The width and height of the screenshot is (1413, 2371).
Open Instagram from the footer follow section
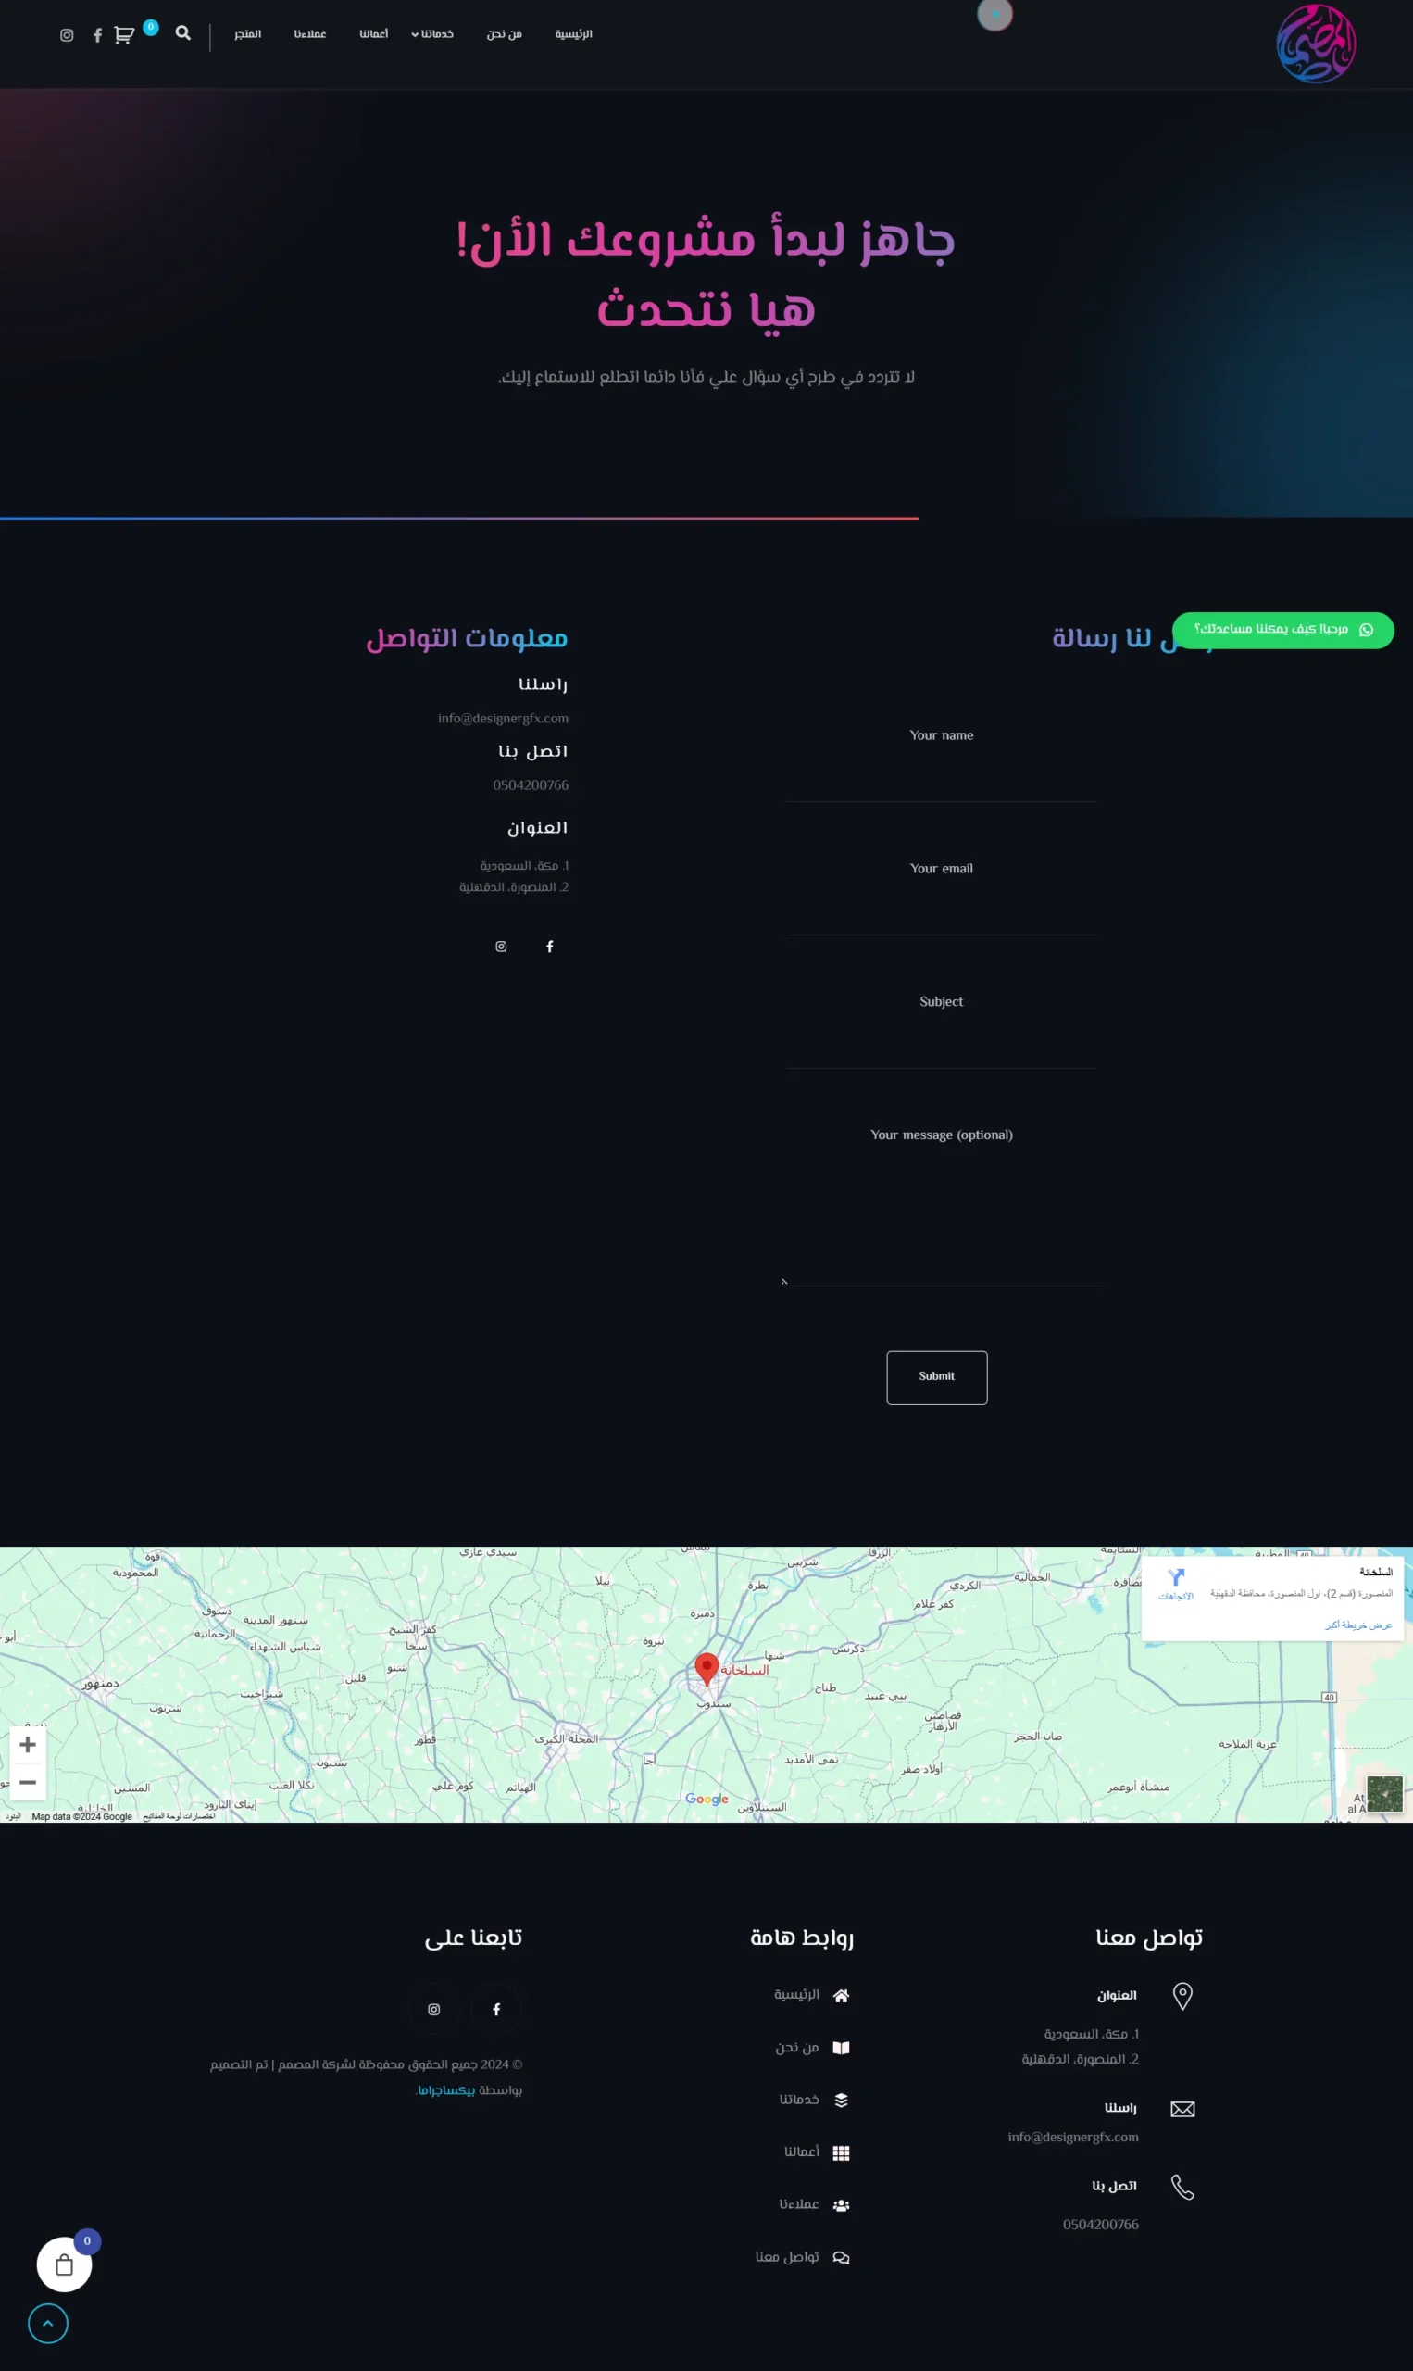click(x=434, y=2009)
